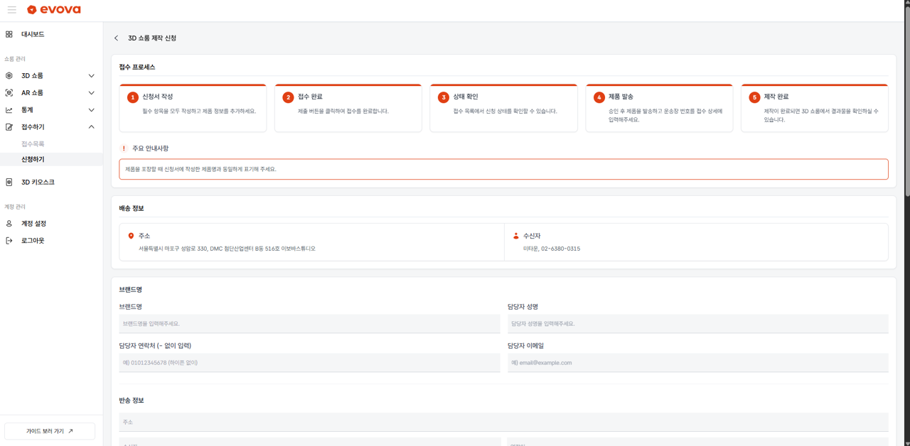Expand the AR 쇼룸 menu chevron

click(x=91, y=93)
